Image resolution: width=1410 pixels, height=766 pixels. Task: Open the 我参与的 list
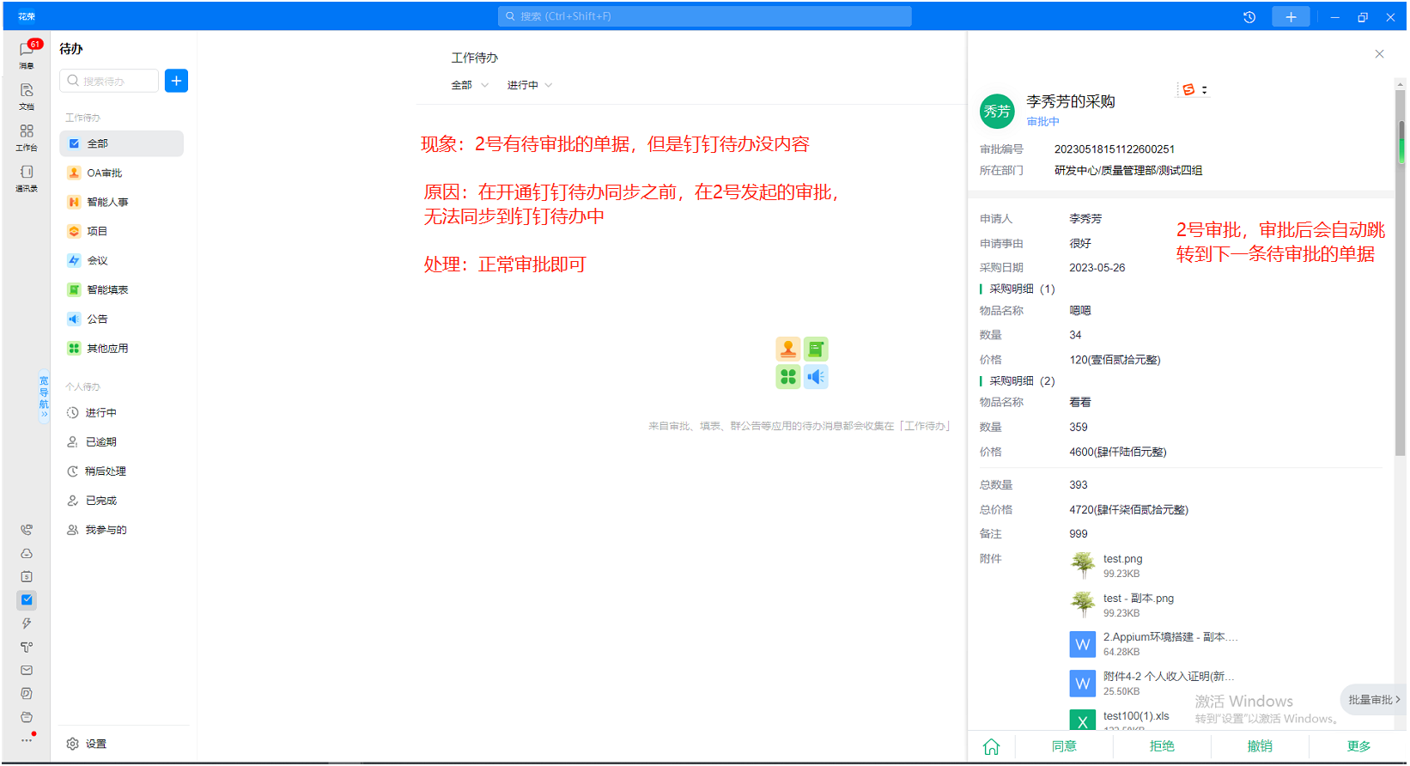[122, 529]
